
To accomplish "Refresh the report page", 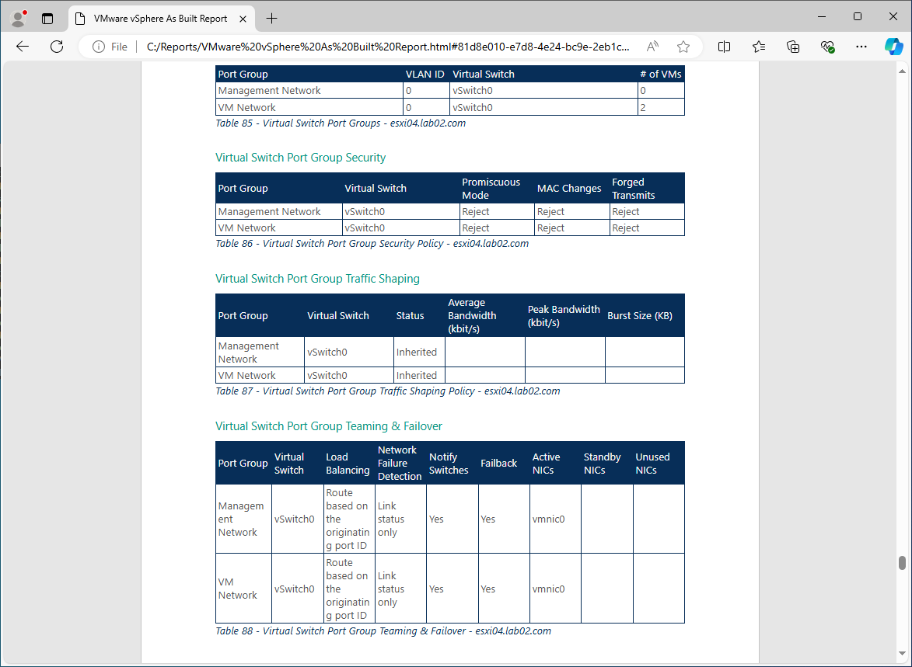I will [57, 47].
